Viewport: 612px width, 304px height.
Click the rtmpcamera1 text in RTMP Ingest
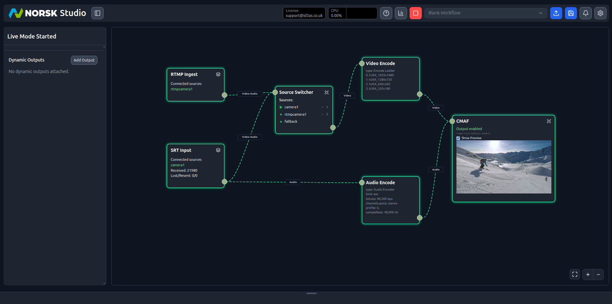point(182,89)
